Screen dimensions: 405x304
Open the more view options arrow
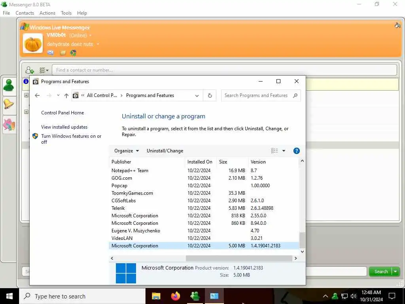pyautogui.click(x=284, y=151)
